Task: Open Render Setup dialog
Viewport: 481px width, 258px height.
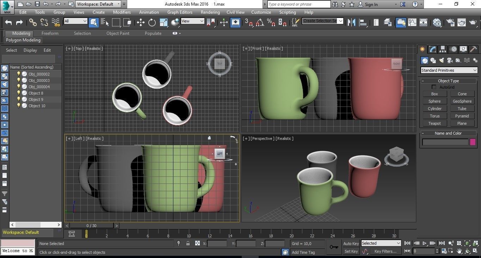Action: tap(450, 22)
